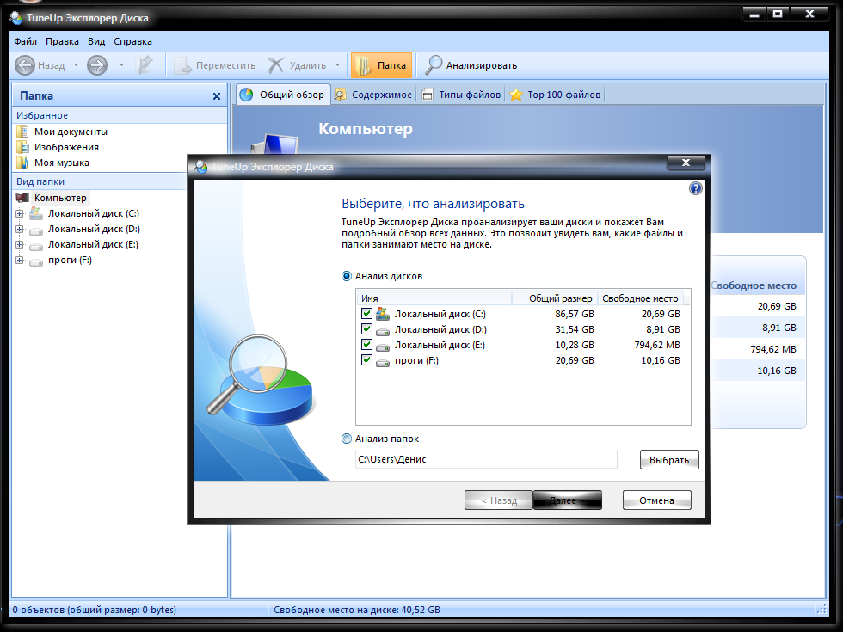
Task: Open the Правка menu
Action: click(x=62, y=41)
